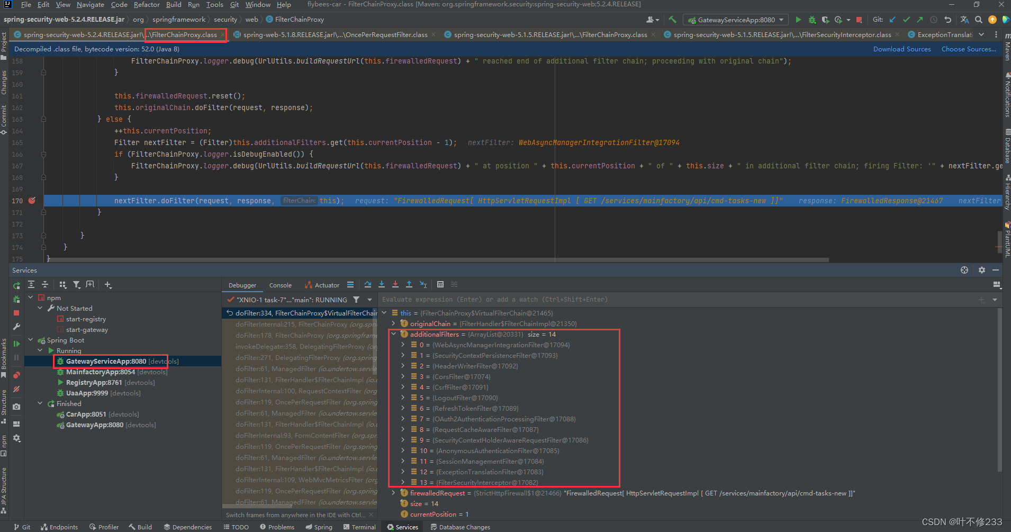The height and width of the screenshot is (532, 1011).
Task: Click the Evaluate expression input field
Action: coord(678,300)
